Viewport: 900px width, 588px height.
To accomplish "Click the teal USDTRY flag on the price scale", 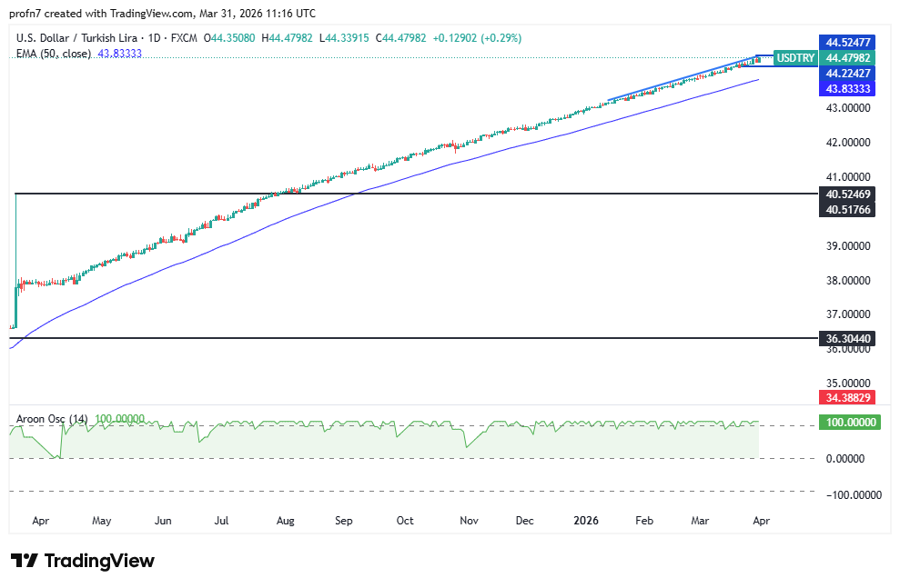I will pos(794,57).
